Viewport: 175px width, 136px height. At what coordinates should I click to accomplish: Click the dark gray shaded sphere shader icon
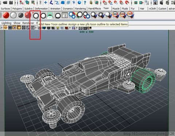tap(20, 15)
